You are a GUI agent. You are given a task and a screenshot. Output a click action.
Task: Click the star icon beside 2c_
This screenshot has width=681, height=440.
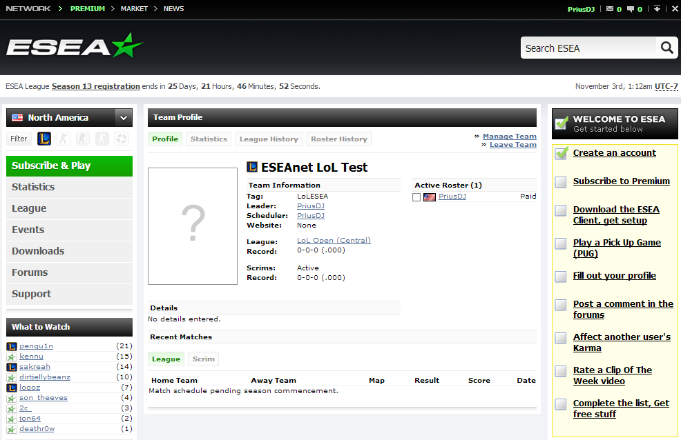(12, 408)
